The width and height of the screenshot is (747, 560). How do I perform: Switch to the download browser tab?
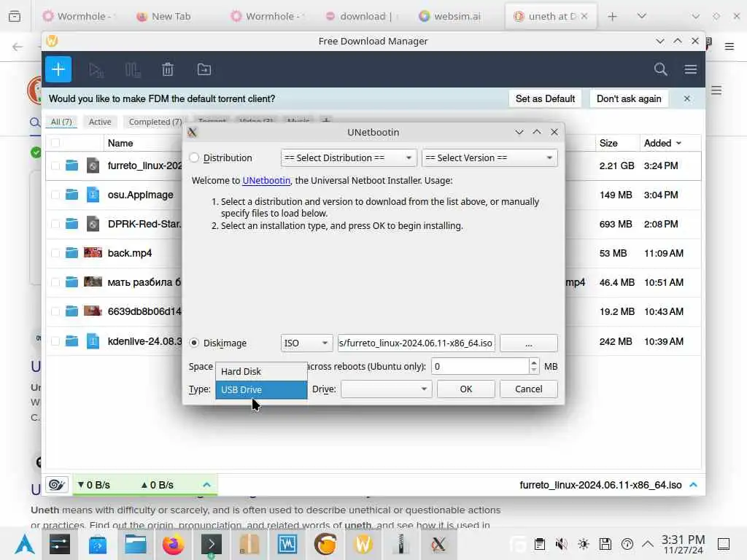[x=359, y=16]
